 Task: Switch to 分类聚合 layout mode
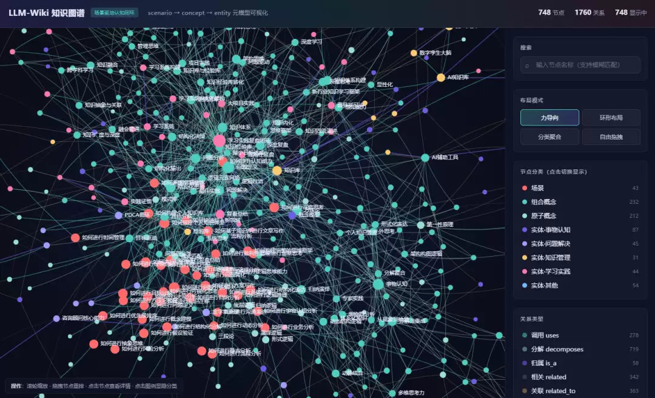tap(549, 137)
